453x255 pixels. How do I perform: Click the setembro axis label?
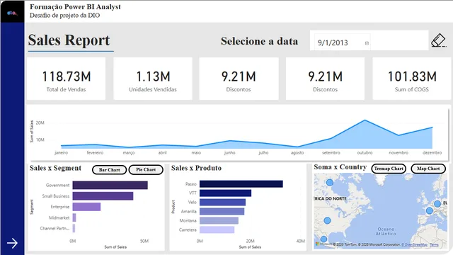click(x=331, y=153)
